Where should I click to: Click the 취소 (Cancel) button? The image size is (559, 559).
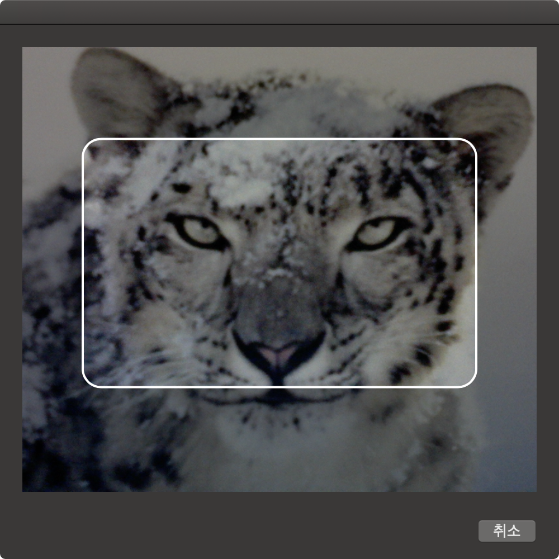[x=506, y=531]
